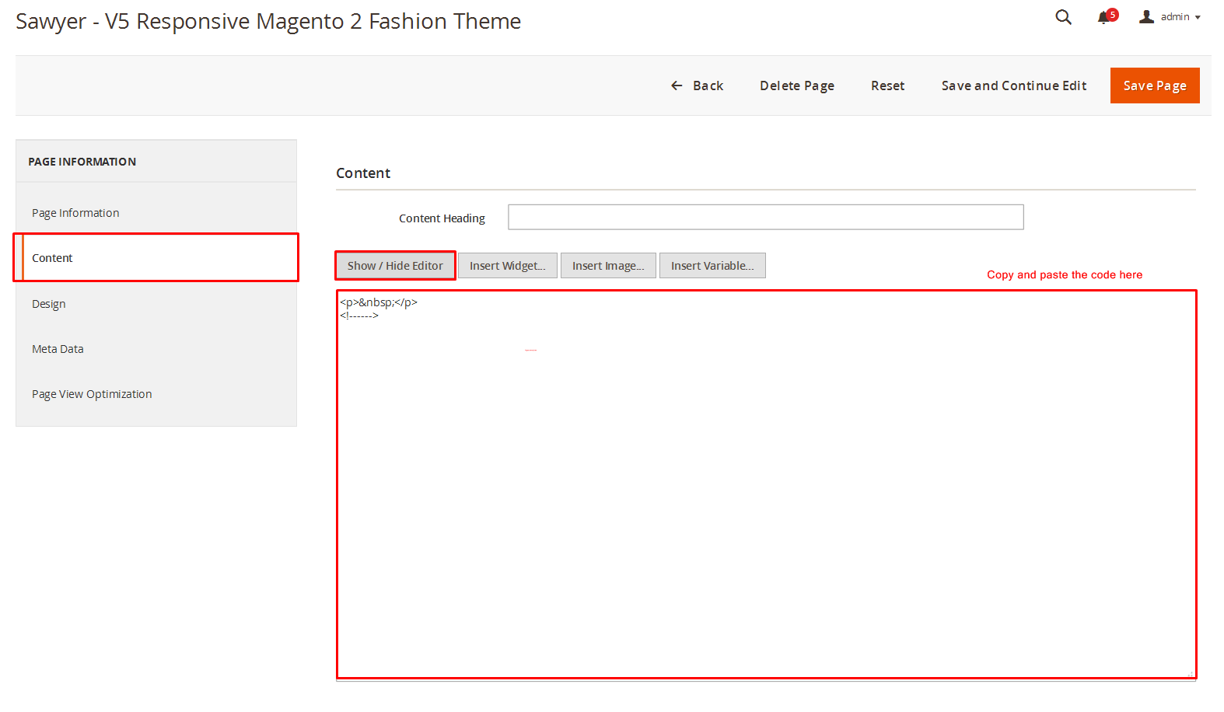Expand the admin account dropdown arrow
Image resolution: width=1224 pixels, height=712 pixels.
[1198, 17]
